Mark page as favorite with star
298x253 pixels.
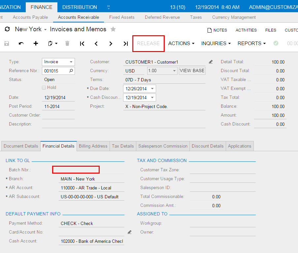[113, 29]
